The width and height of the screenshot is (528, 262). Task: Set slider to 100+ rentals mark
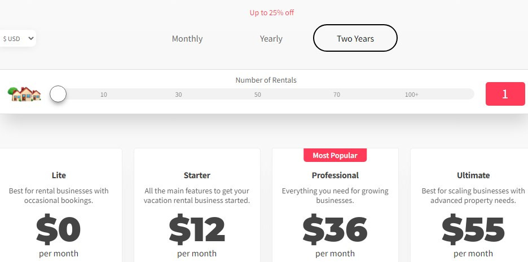click(412, 94)
